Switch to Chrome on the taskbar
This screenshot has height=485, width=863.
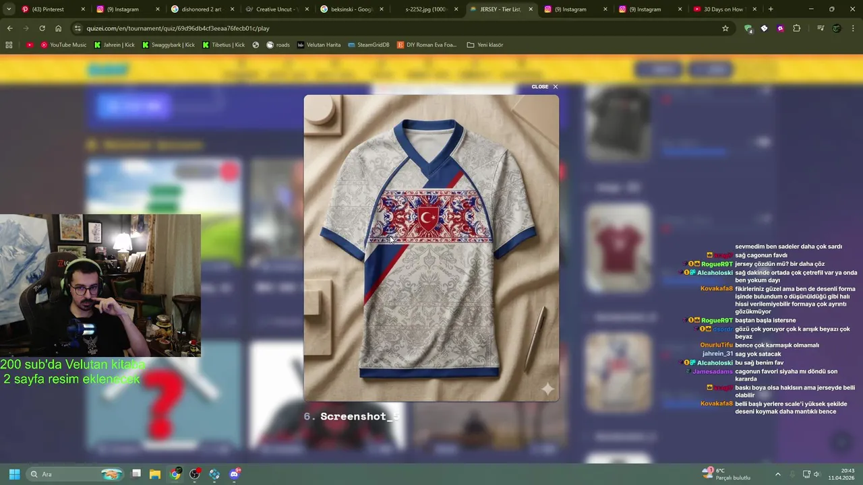coord(175,474)
